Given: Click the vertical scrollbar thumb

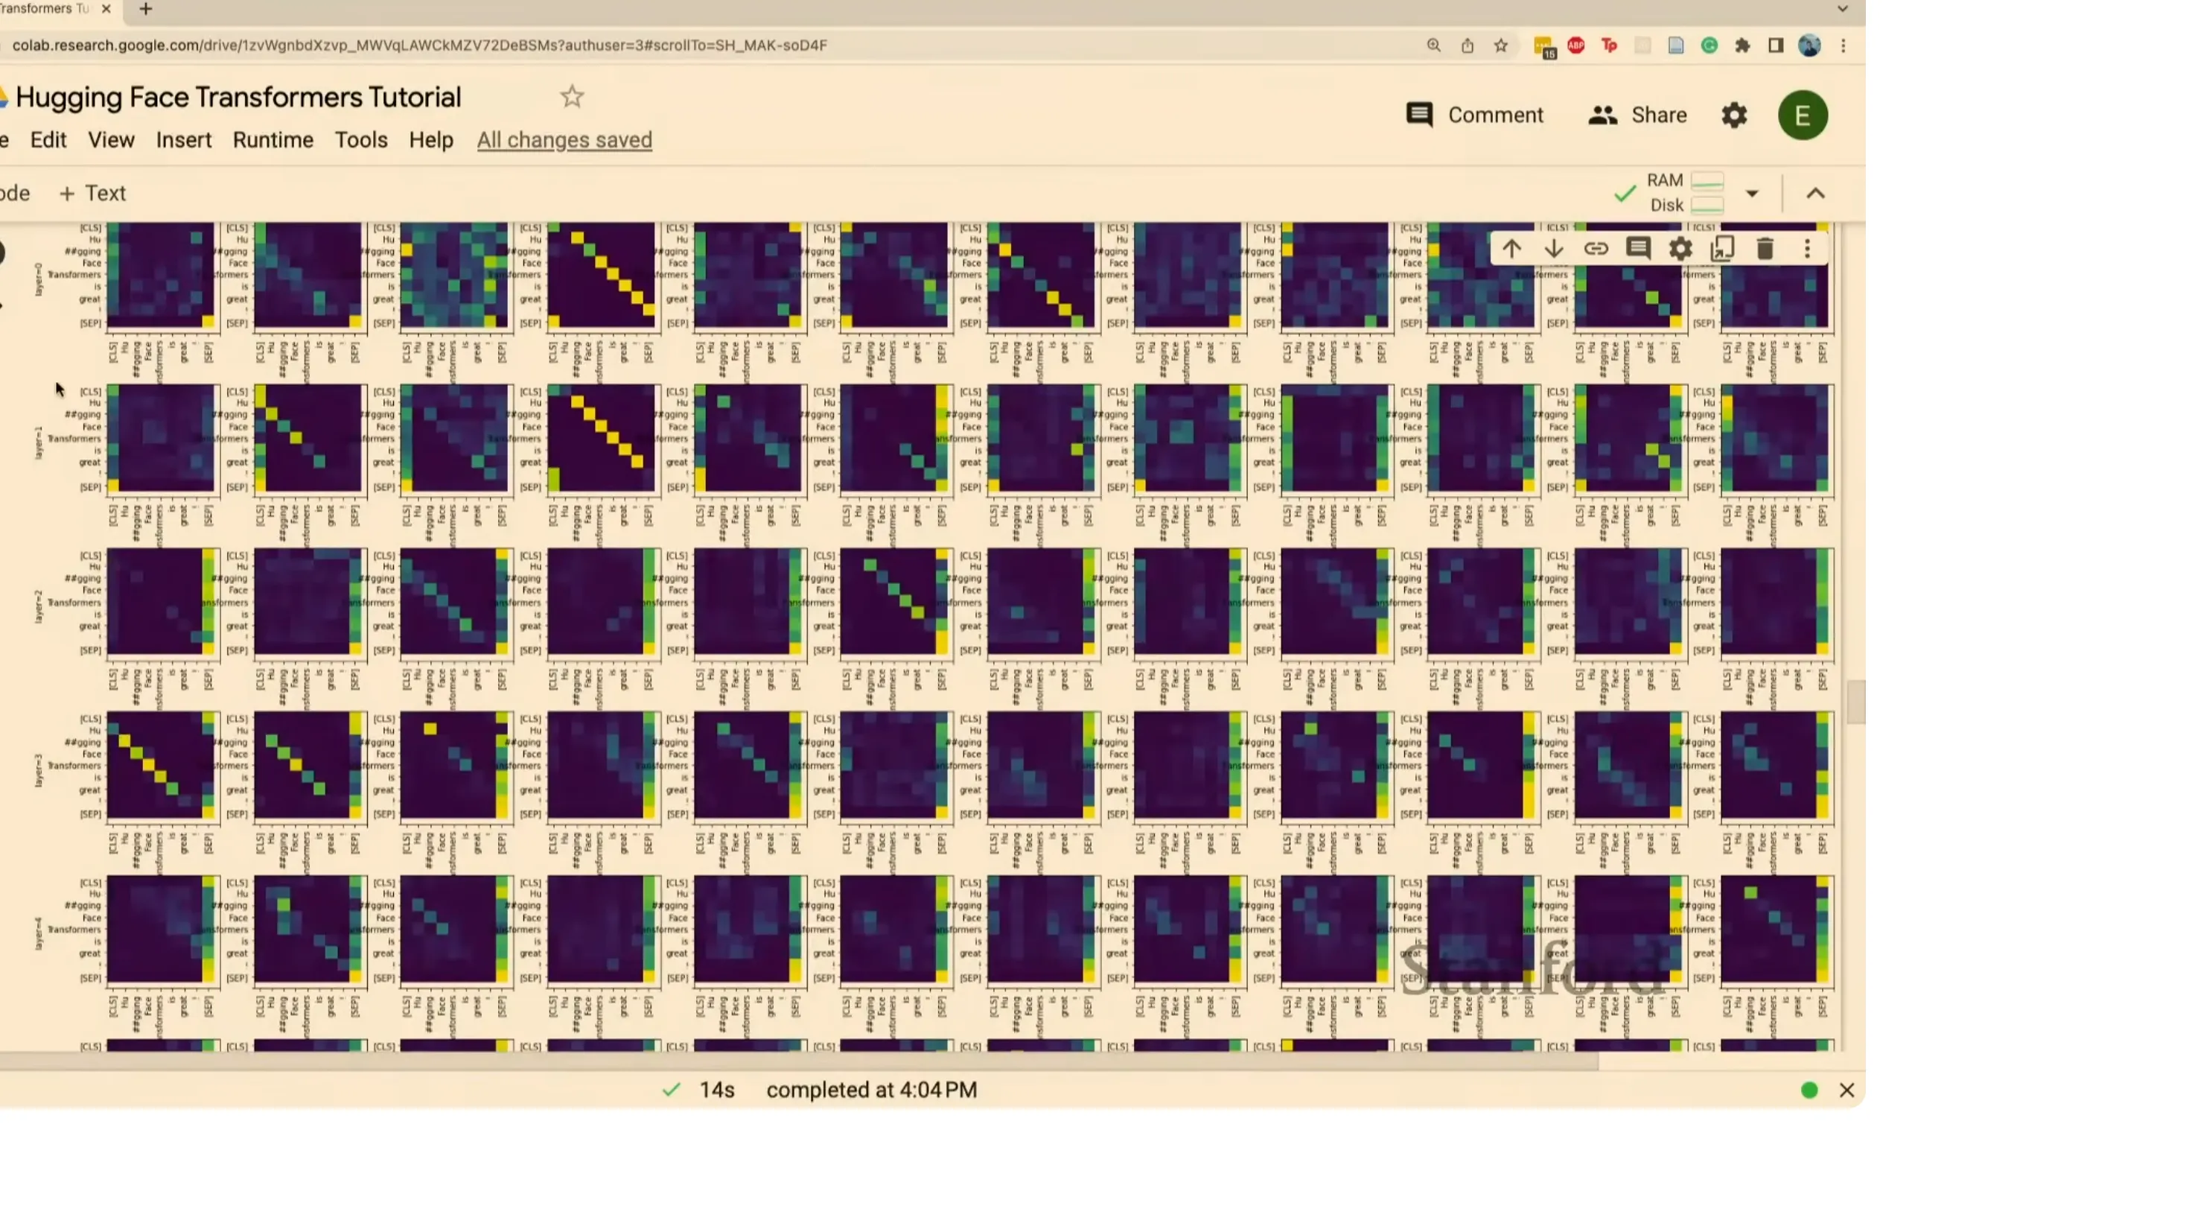Looking at the screenshot, I should coord(1856,702).
